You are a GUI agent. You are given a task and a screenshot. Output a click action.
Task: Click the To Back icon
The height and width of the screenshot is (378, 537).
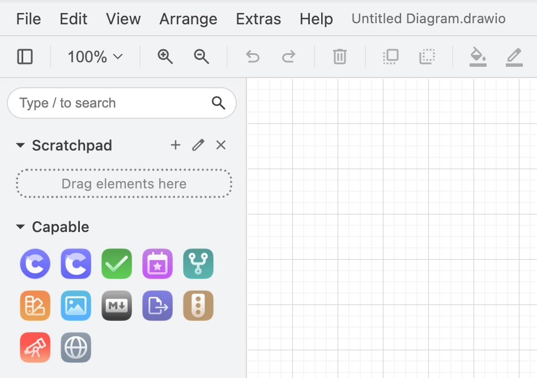(x=427, y=57)
